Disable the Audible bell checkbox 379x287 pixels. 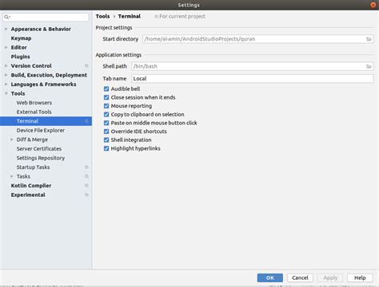(106, 88)
